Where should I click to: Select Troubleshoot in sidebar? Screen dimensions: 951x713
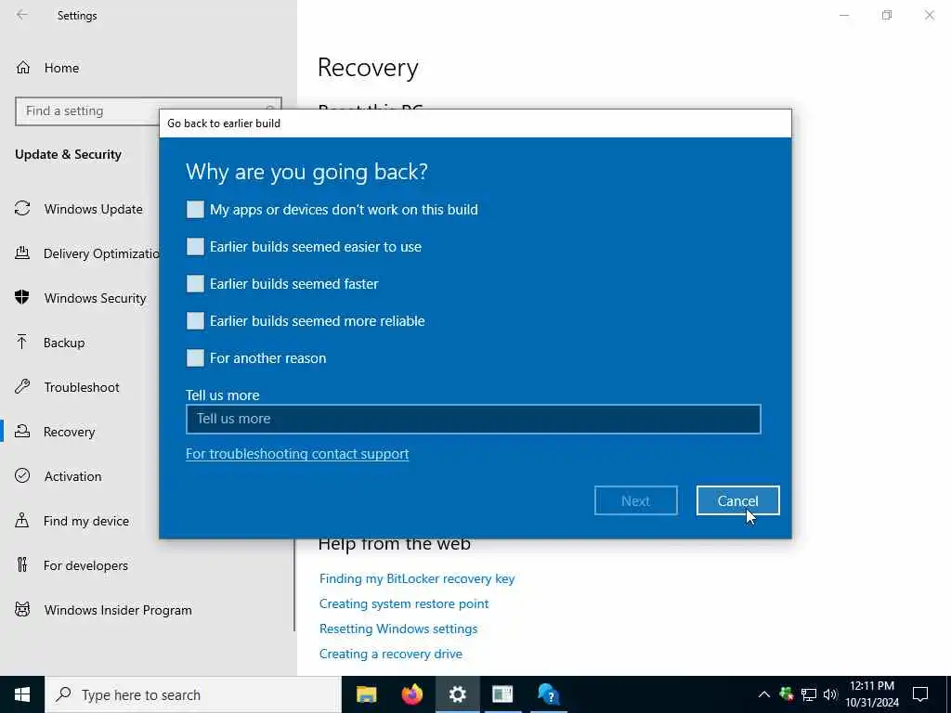[82, 387]
